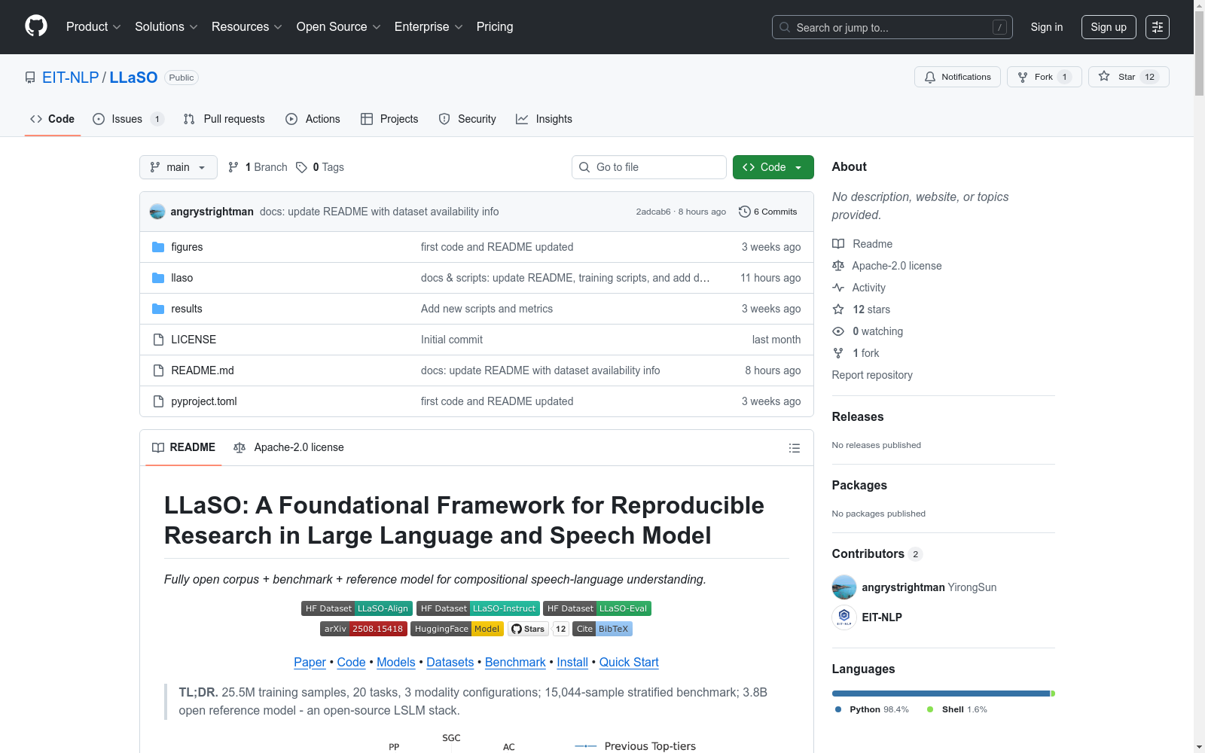Click the HF Dataset LLaSO-Instruct badge
Image resolution: width=1205 pixels, height=753 pixels.
[478, 608]
